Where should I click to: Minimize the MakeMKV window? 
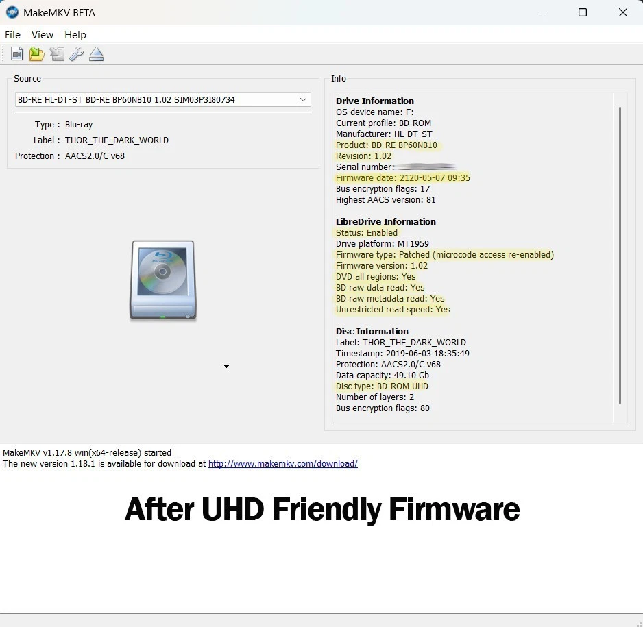point(542,12)
